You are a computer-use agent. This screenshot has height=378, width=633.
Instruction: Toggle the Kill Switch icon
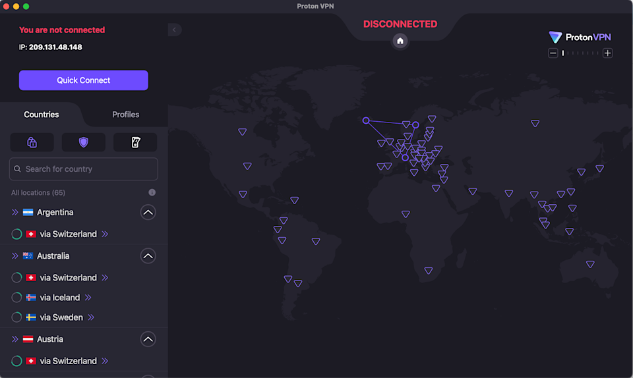[135, 142]
